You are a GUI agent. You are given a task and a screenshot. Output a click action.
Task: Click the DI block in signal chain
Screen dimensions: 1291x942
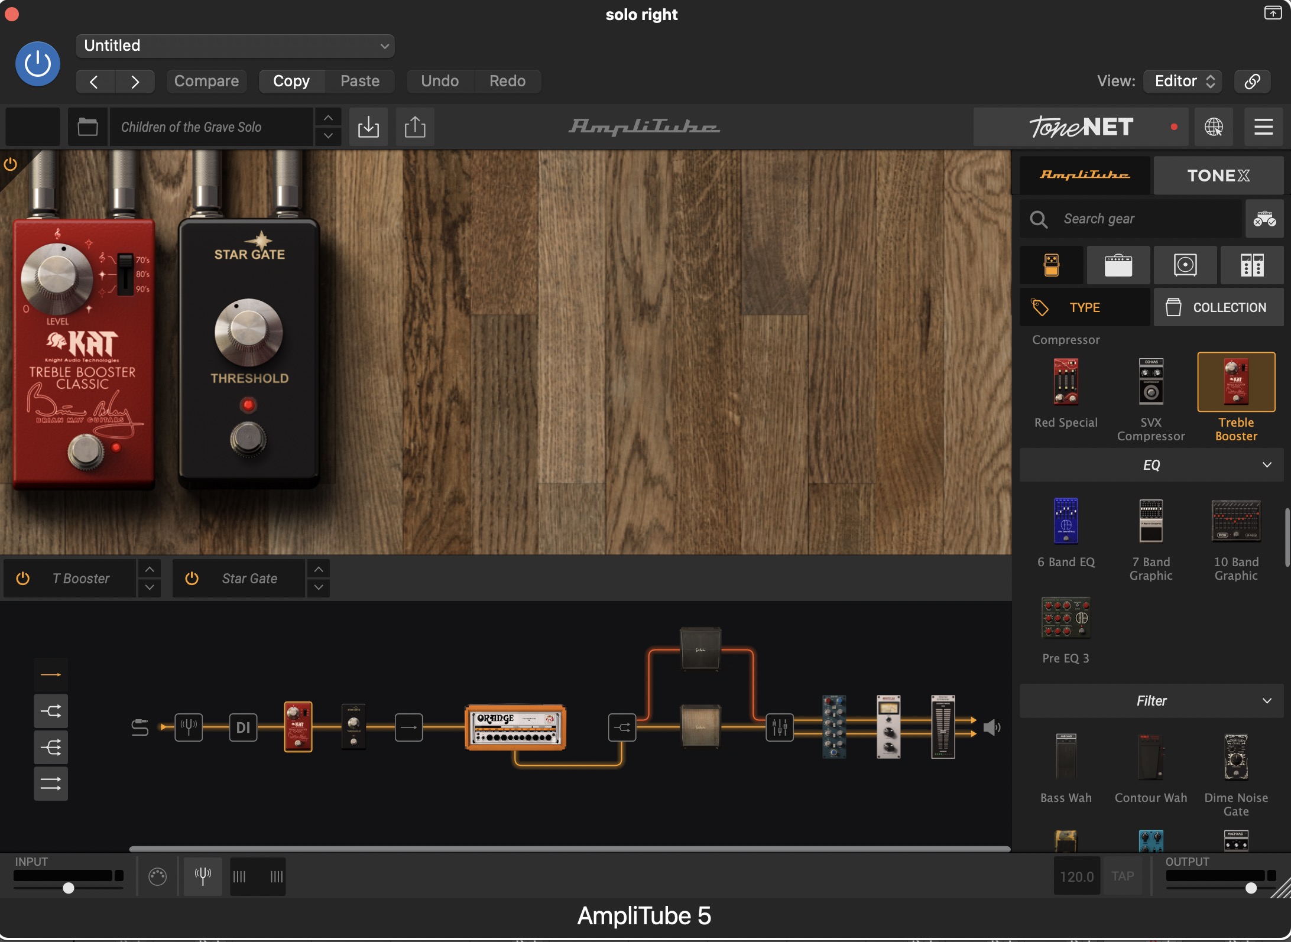(x=243, y=727)
